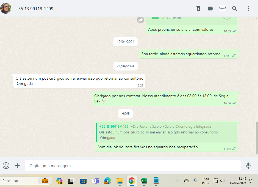Open notification bell in taskbar
Viewport: 258px width, 187px height.
tap(250, 181)
